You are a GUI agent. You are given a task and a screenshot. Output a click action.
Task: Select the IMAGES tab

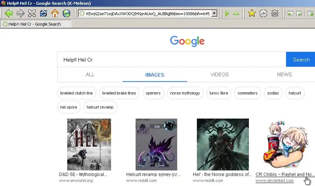click(155, 75)
